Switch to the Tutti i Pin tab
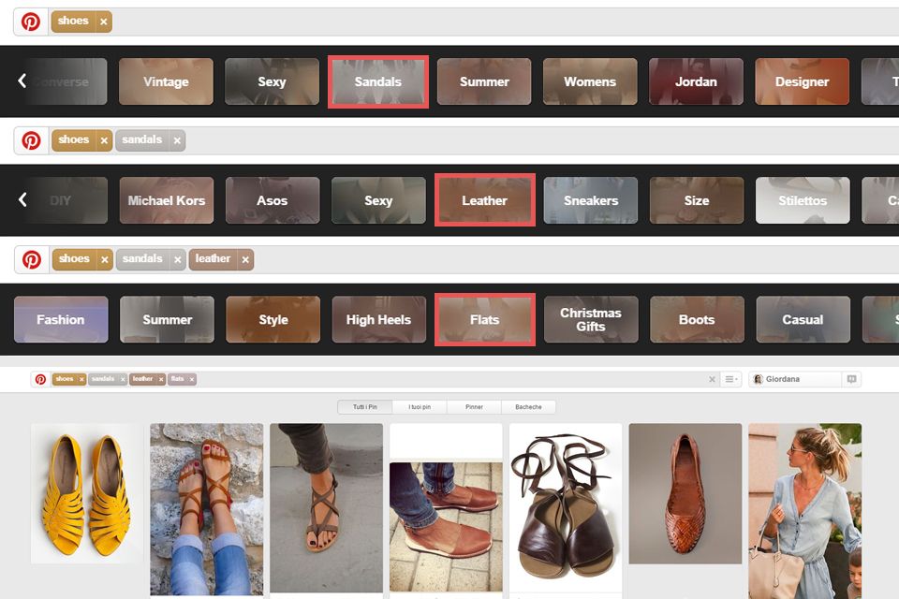The height and width of the screenshot is (599, 899). (364, 407)
